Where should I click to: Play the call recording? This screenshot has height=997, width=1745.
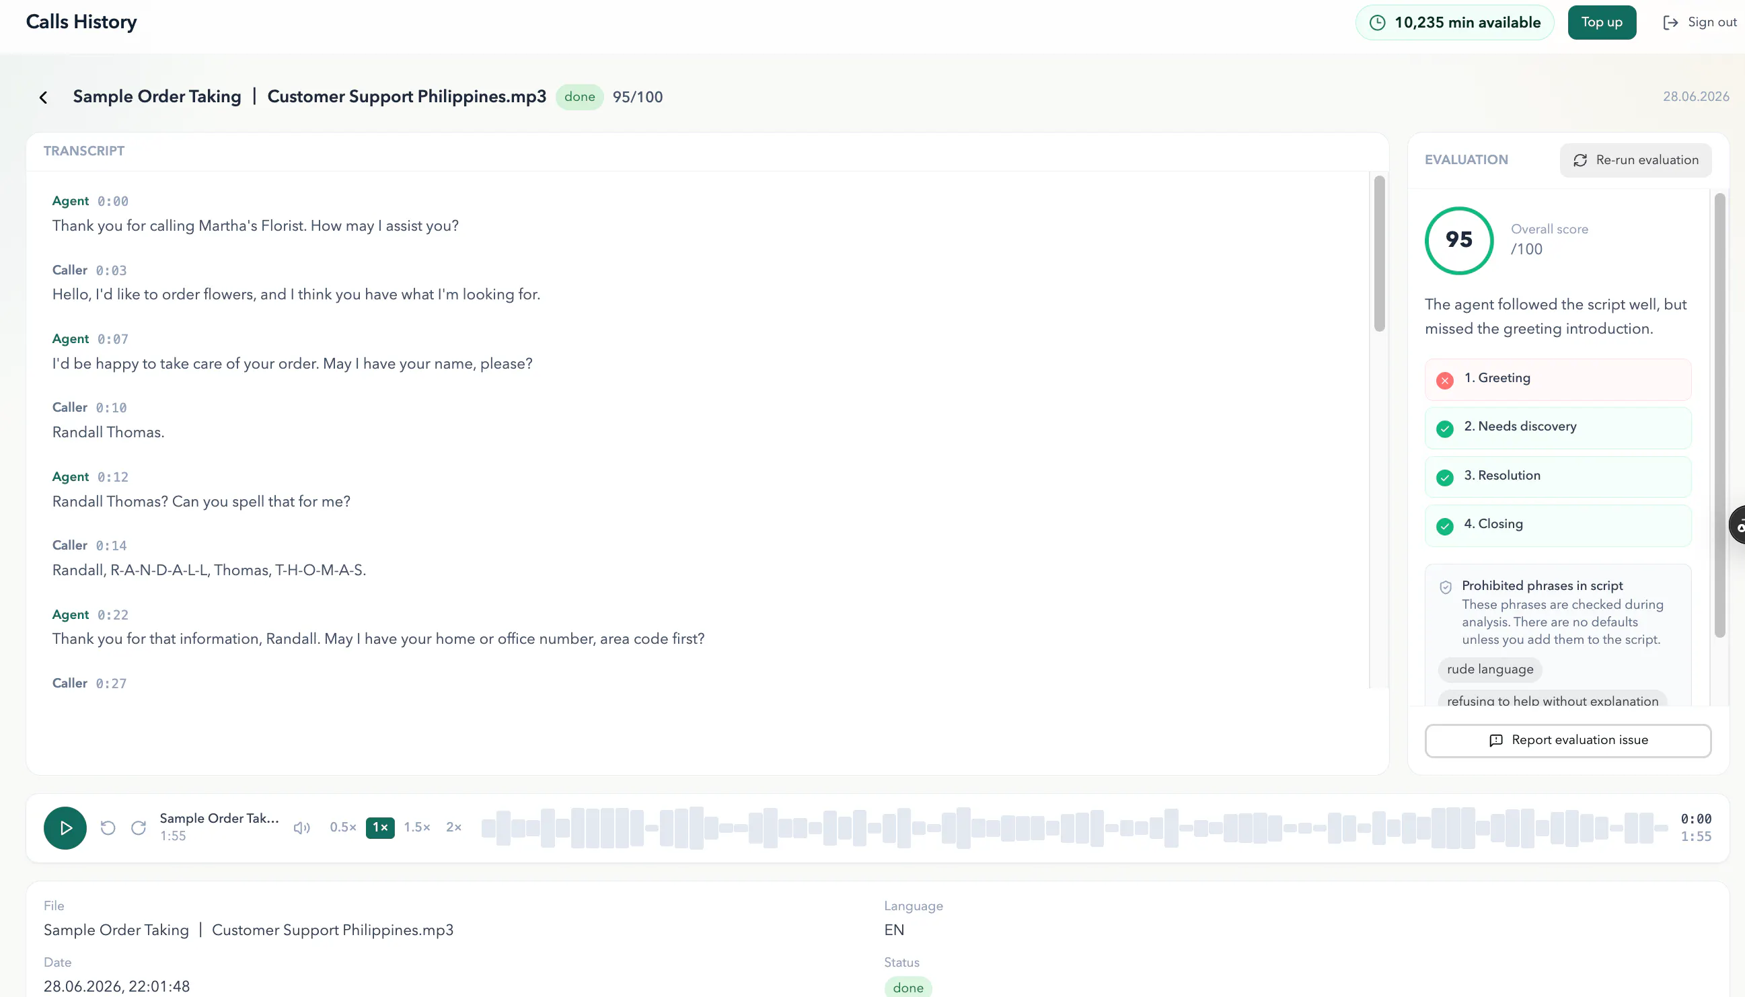pyautogui.click(x=65, y=828)
